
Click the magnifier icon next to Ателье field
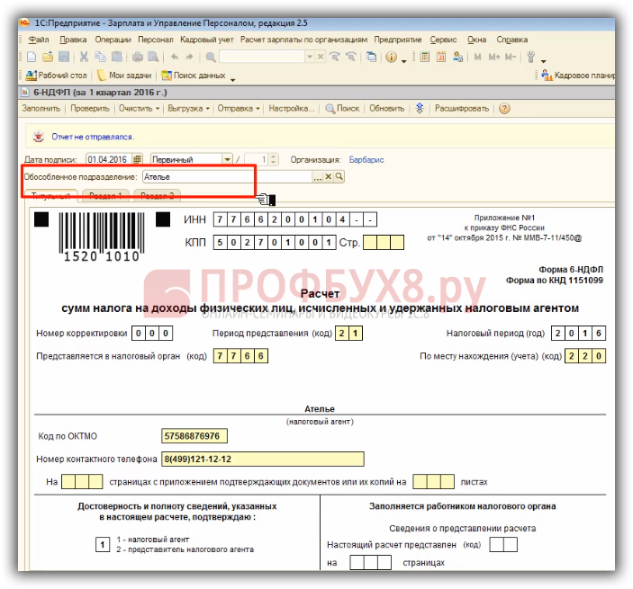(x=339, y=177)
